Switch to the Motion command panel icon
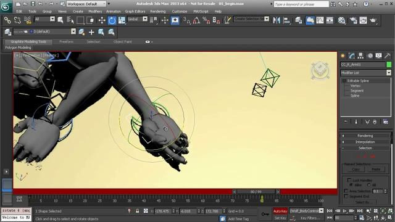This screenshot has width=395, height=222. click(370, 56)
